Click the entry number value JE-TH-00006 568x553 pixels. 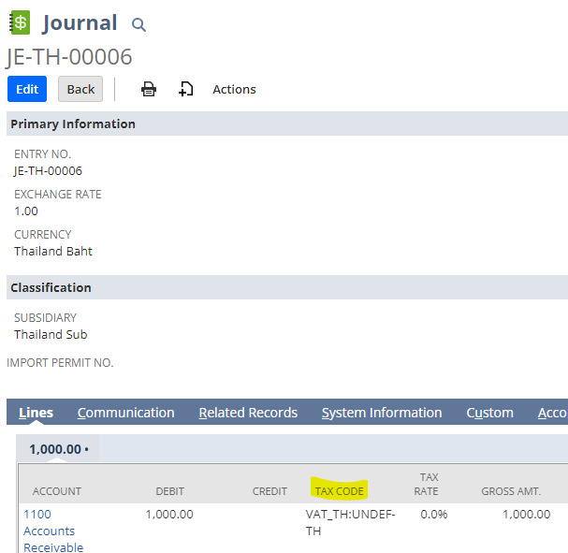pyautogui.click(x=48, y=170)
